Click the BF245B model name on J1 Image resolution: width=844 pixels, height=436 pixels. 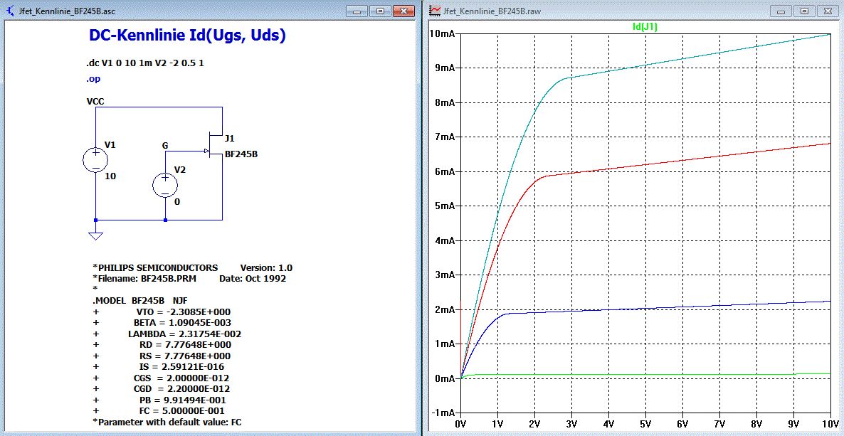click(241, 154)
